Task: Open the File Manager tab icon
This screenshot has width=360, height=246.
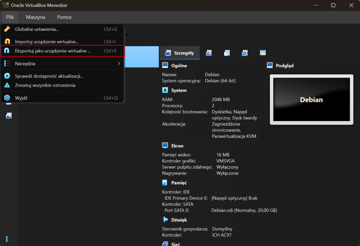Action: pyautogui.click(x=263, y=53)
